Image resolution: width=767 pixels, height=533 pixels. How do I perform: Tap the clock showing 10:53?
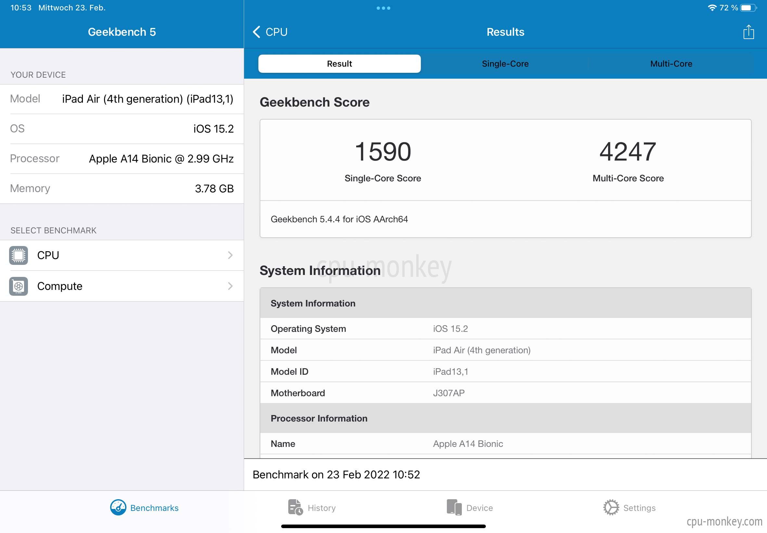[21, 8]
